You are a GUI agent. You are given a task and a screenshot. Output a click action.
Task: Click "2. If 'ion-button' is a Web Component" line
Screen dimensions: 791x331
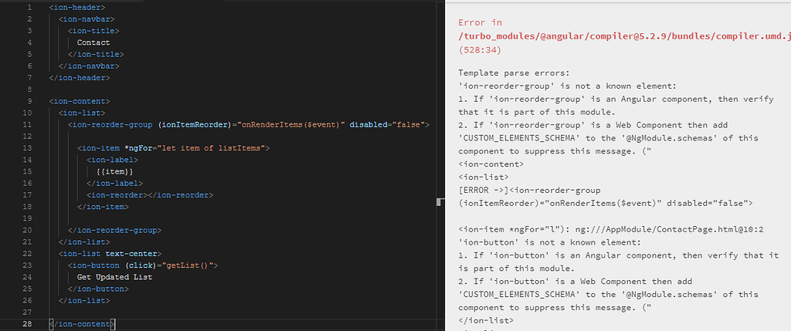tap(575, 282)
